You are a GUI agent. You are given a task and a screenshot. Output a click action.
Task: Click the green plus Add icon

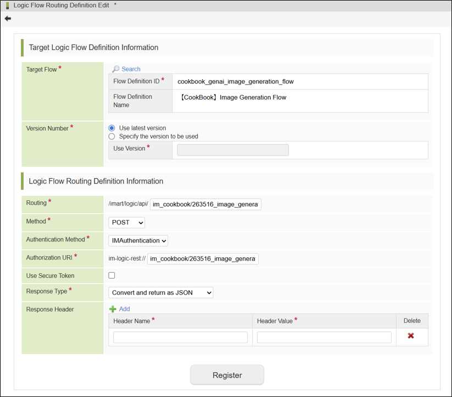point(113,309)
